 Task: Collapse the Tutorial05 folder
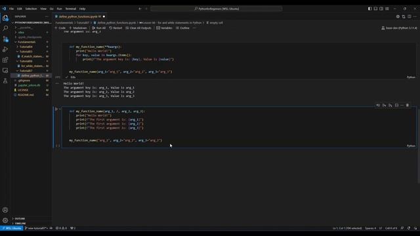pos(26,52)
